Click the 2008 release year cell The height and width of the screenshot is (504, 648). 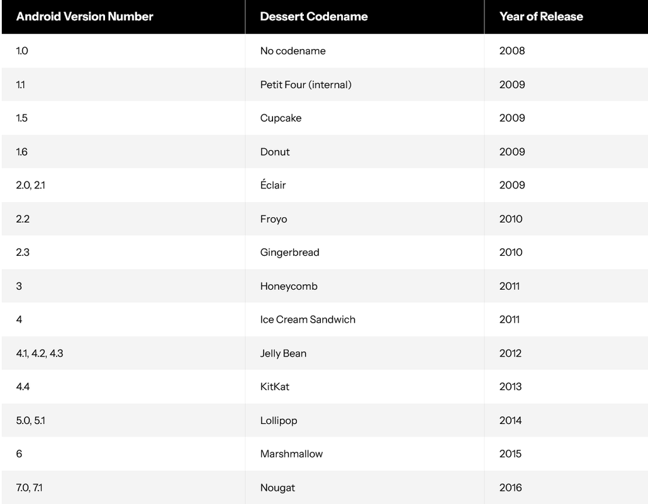566,50
